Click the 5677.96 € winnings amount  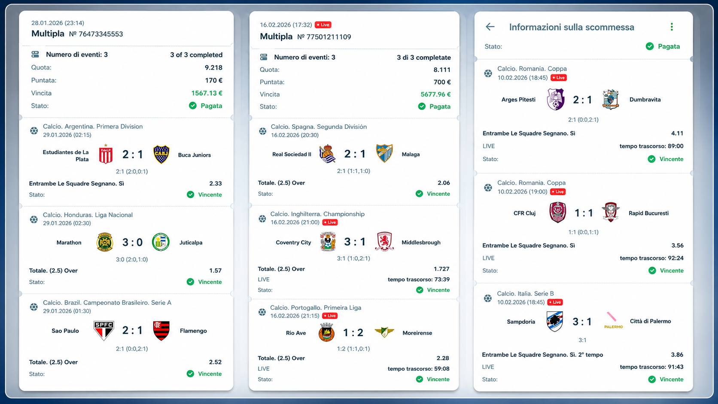pos(435,94)
